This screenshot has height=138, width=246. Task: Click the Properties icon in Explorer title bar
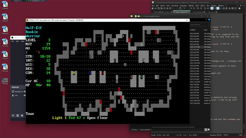point(136,16)
